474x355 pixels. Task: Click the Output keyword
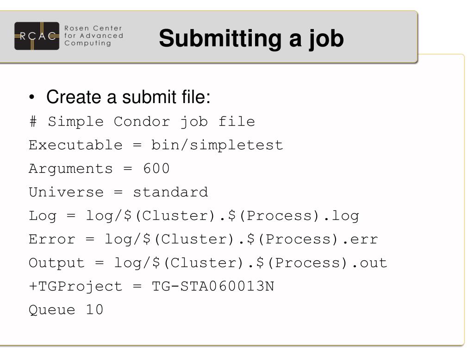click(x=56, y=263)
